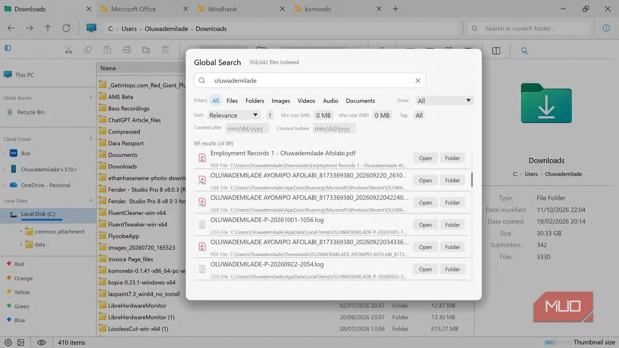The height and width of the screenshot is (348, 619).
Task: Click the info icon beside the search field
Action: pos(606,28)
